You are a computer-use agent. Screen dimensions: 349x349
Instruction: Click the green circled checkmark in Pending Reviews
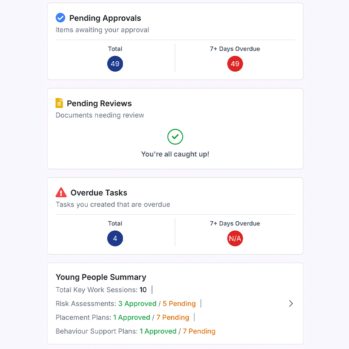click(175, 136)
